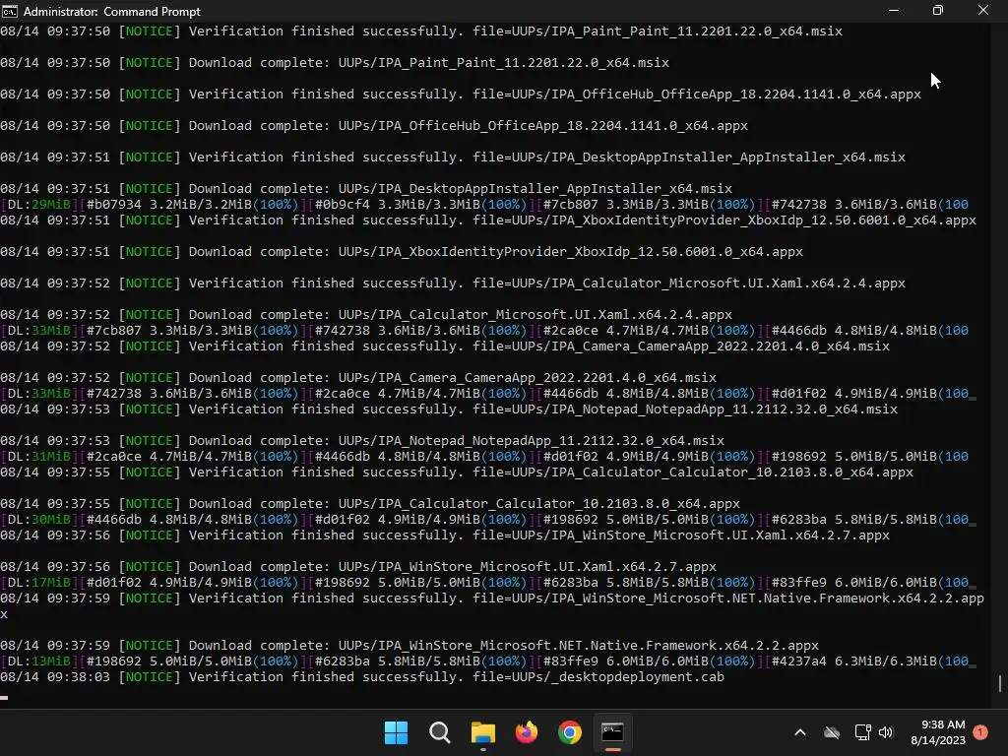Click Download complete line for WinStore UI.Xaml 2.7
The height and width of the screenshot is (756, 1008).
point(358,566)
